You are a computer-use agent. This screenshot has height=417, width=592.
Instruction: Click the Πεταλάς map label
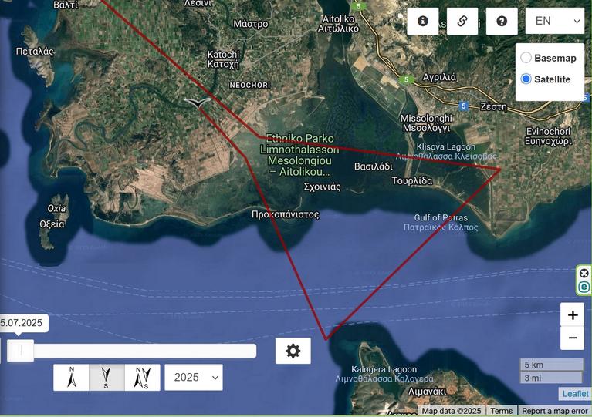[35, 52]
